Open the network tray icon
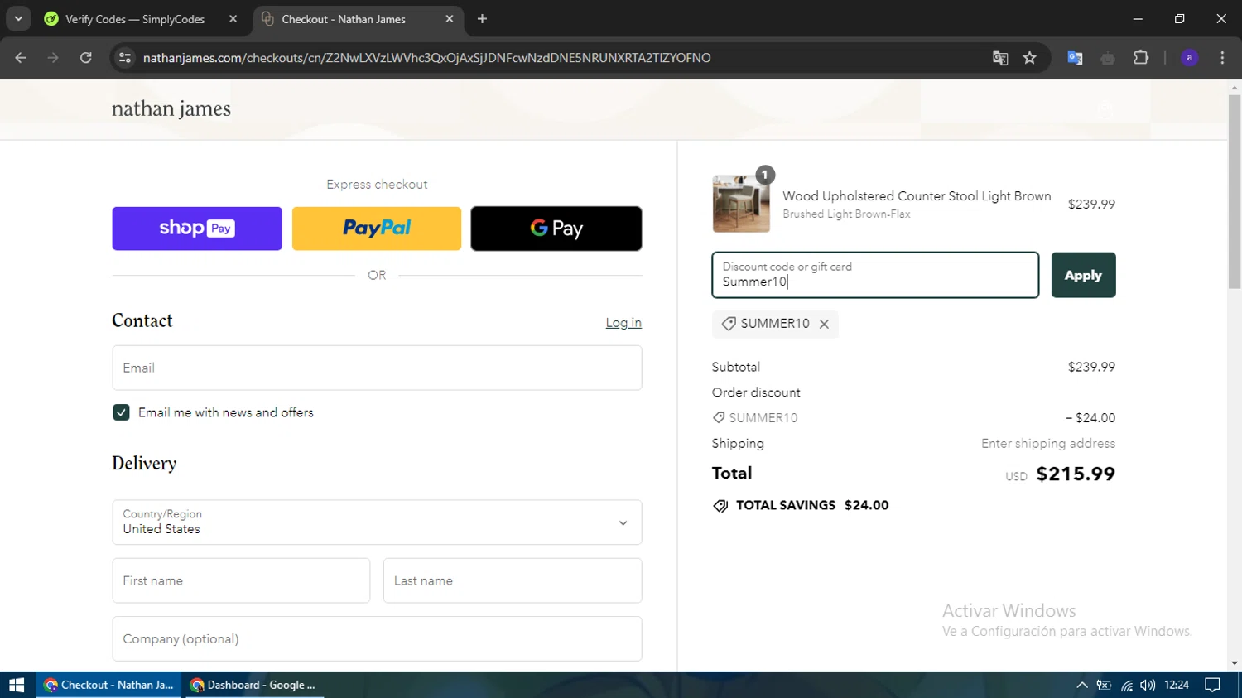Viewport: 1242px width, 698px height. tap(1127, 685)
